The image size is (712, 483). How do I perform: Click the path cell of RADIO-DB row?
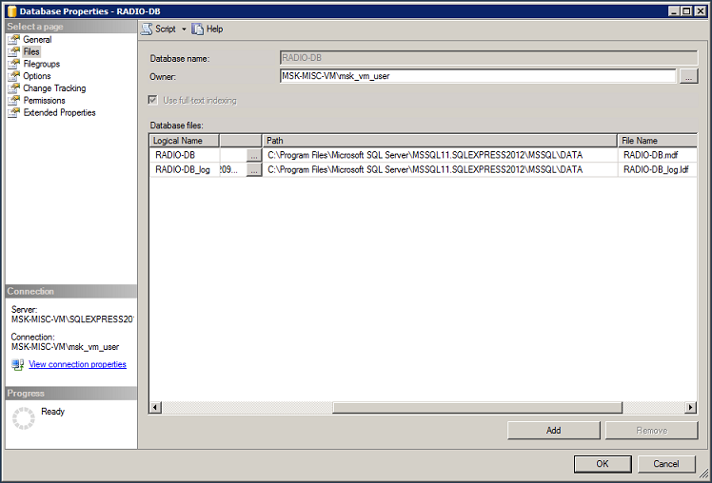[440, 155]
